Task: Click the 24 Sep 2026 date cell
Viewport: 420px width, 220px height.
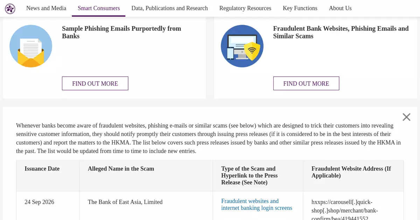Action: (39, 202)
